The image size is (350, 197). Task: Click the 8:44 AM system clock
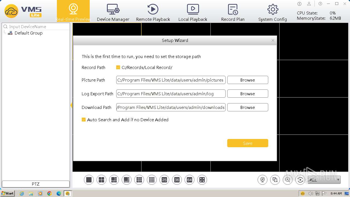(336, 193)
